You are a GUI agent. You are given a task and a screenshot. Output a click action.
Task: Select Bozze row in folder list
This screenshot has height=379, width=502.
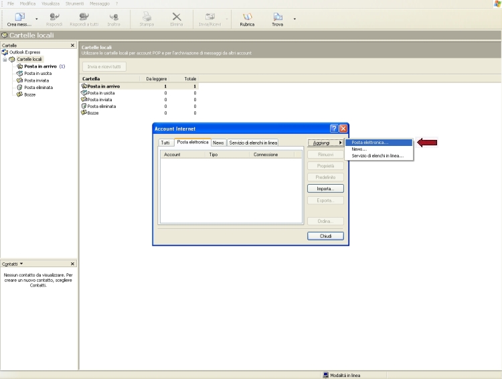point(139,113)
